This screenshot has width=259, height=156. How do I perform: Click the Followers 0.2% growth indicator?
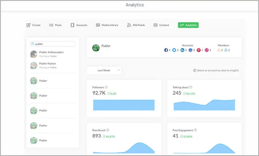112,93
